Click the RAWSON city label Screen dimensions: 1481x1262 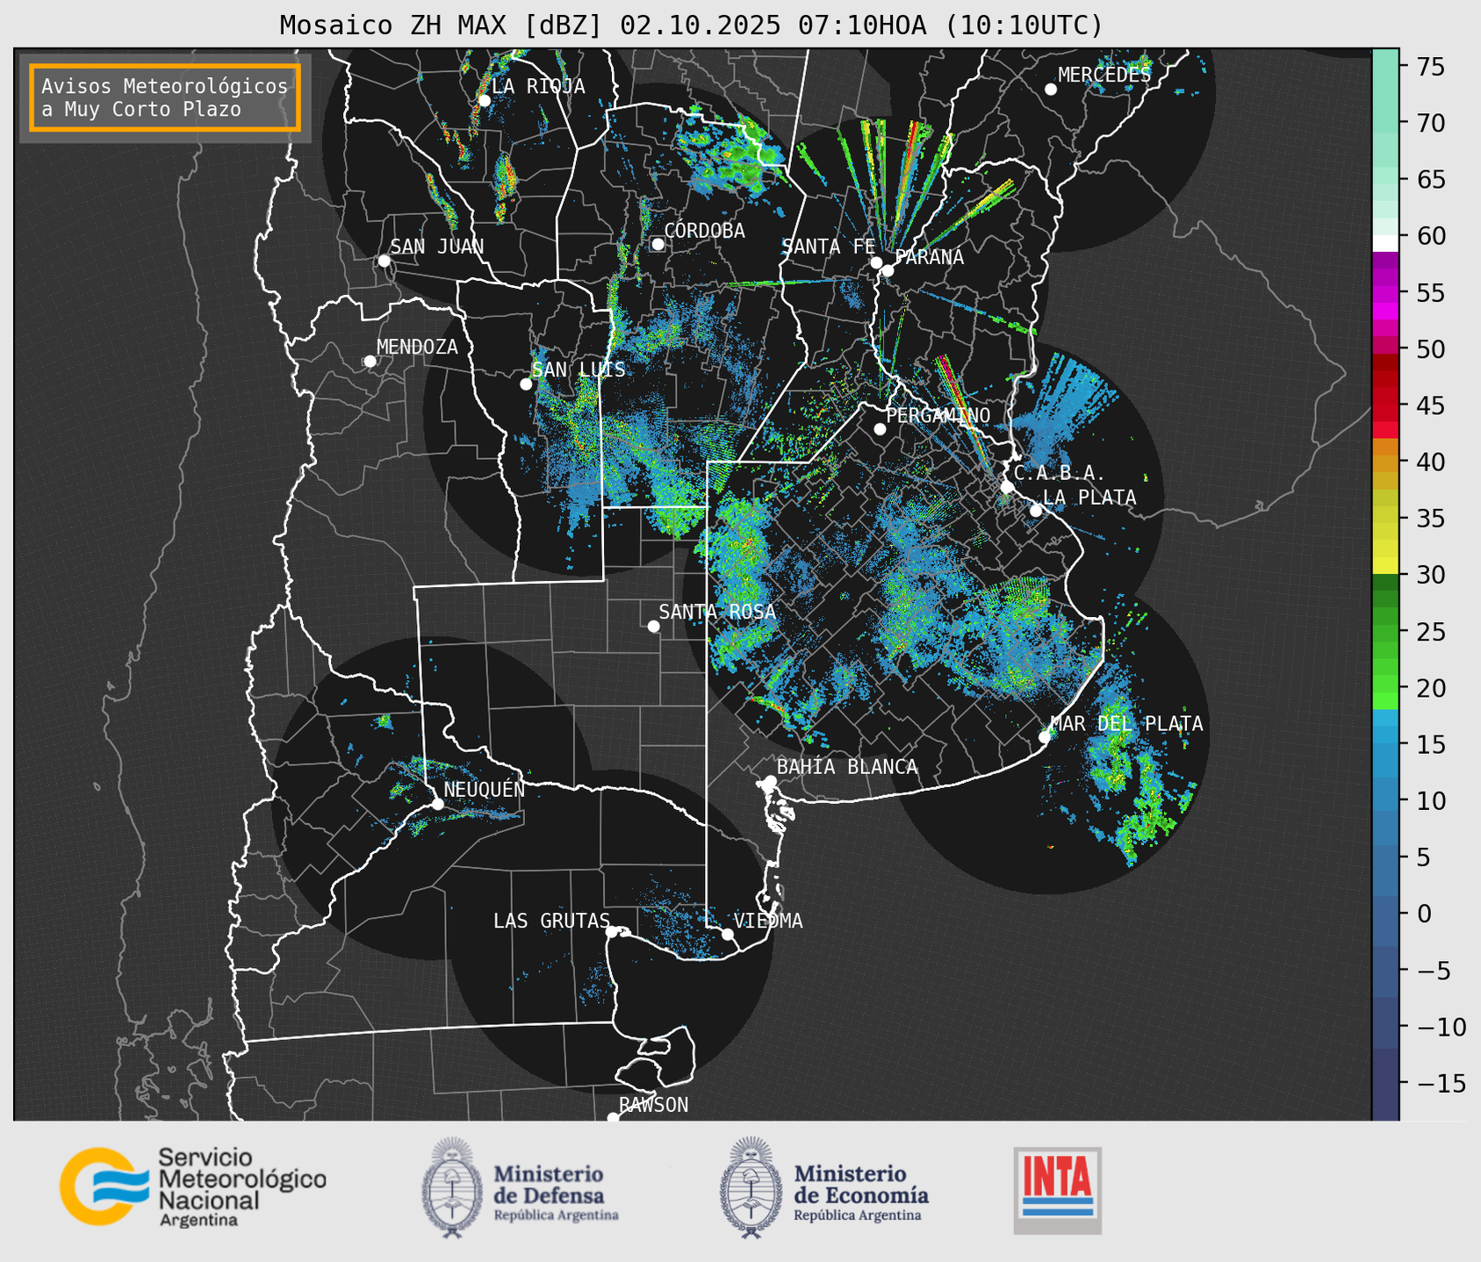pos(653,1105)
